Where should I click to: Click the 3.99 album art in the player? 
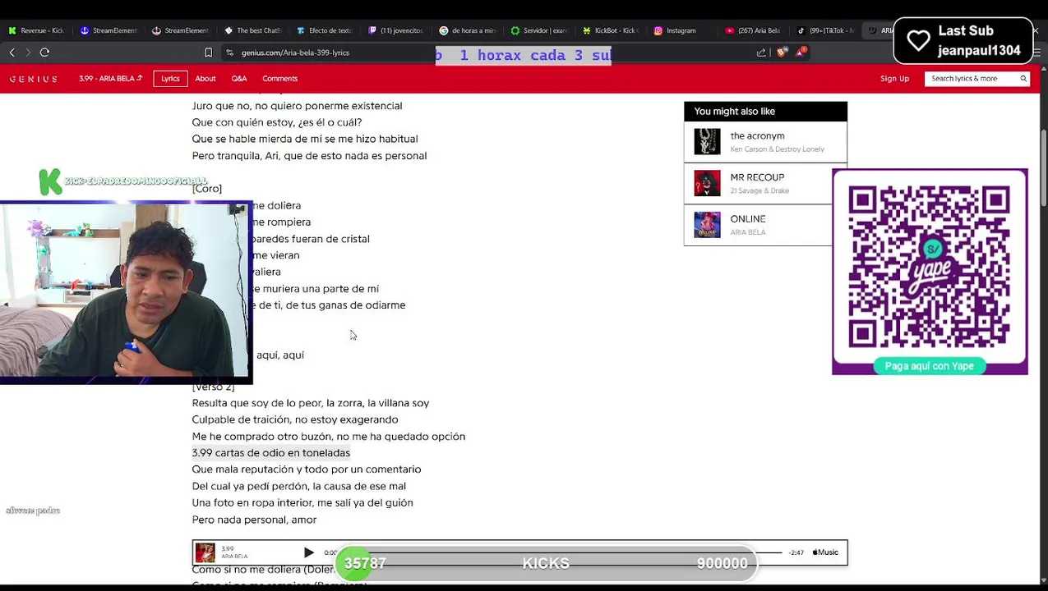pos(205,552)
